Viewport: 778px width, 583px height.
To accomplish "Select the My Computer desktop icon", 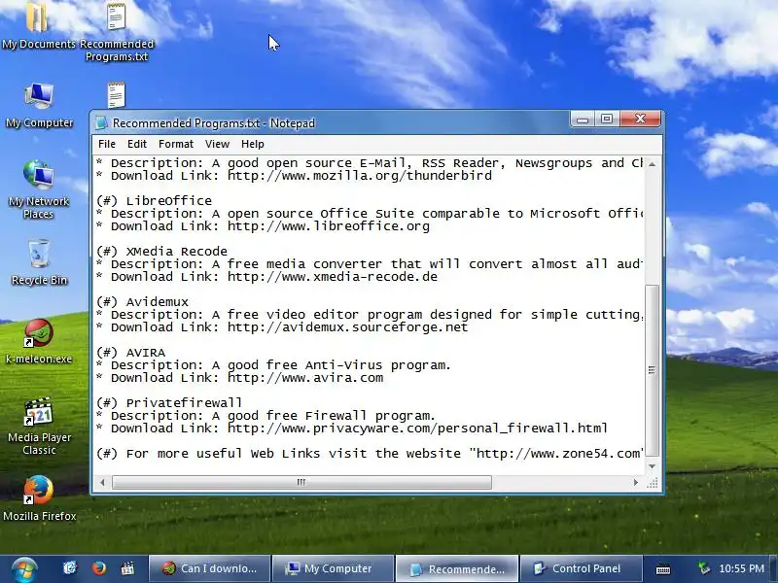I will (39, 106).
